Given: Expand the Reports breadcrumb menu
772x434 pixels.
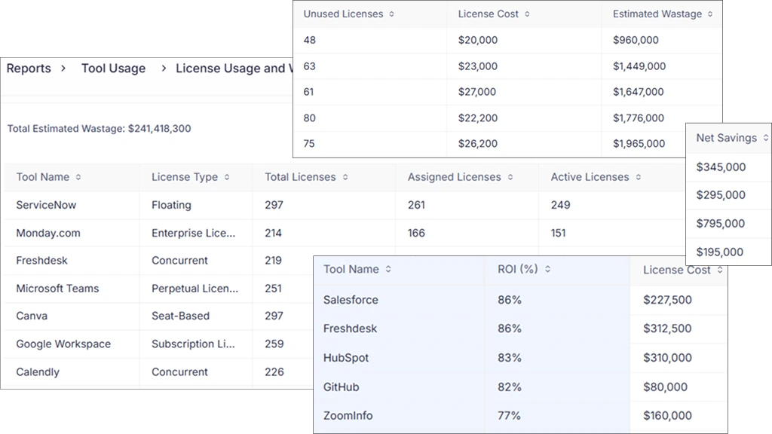Looking at the screenshot, I should coord(28,68).
